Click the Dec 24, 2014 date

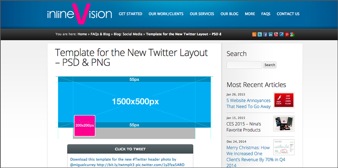coord(236,141)
